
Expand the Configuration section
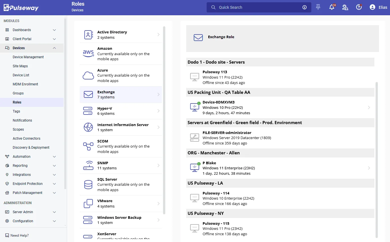point(54,221)
